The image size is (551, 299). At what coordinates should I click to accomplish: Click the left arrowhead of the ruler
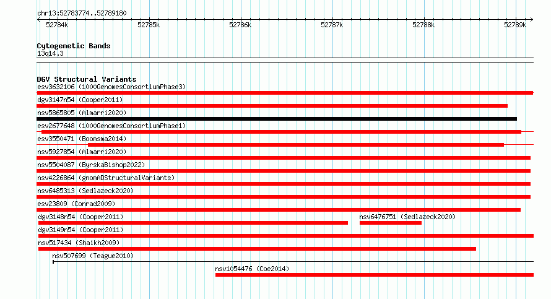pos(38,19)
